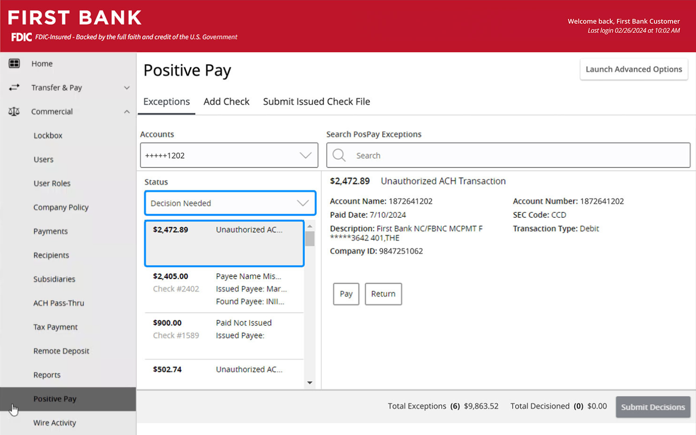Viewport: 696px width, 435px height.
Task: Click Launch Advanced Options button
Action: 633,69
